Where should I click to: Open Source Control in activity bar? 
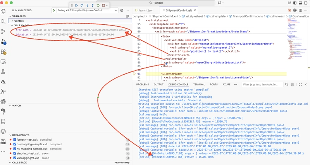(x=3, y=32)
